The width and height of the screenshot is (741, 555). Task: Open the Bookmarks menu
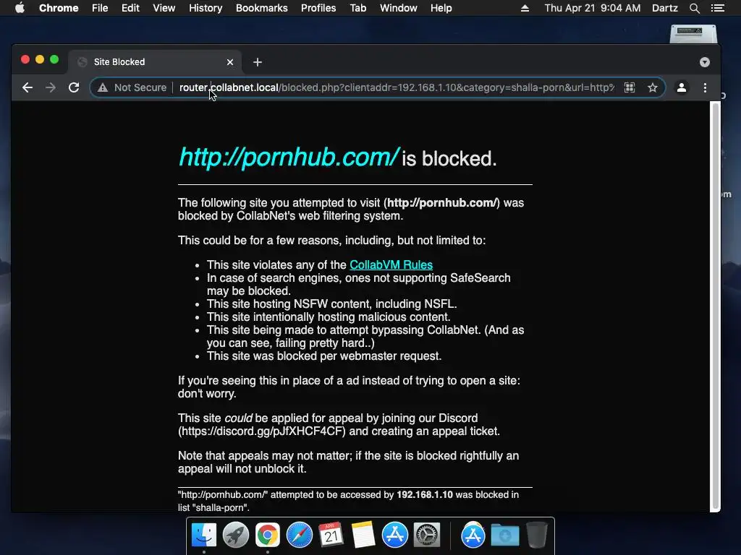point(262,8)
